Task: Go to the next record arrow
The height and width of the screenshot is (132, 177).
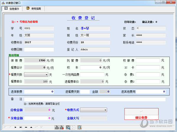Action: pyautogui.click(x=15, y=127)
